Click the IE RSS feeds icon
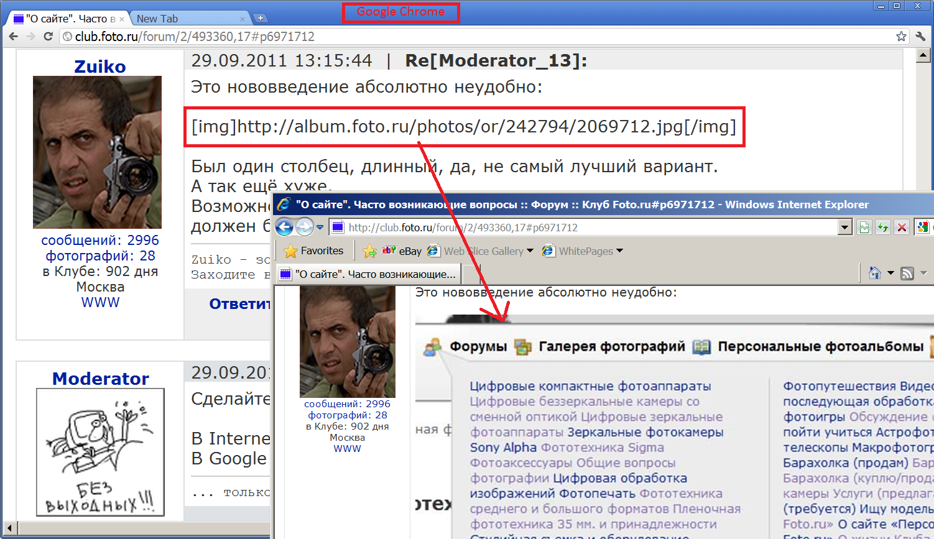The height and width of the screenshot is (539, 934). 907,273
